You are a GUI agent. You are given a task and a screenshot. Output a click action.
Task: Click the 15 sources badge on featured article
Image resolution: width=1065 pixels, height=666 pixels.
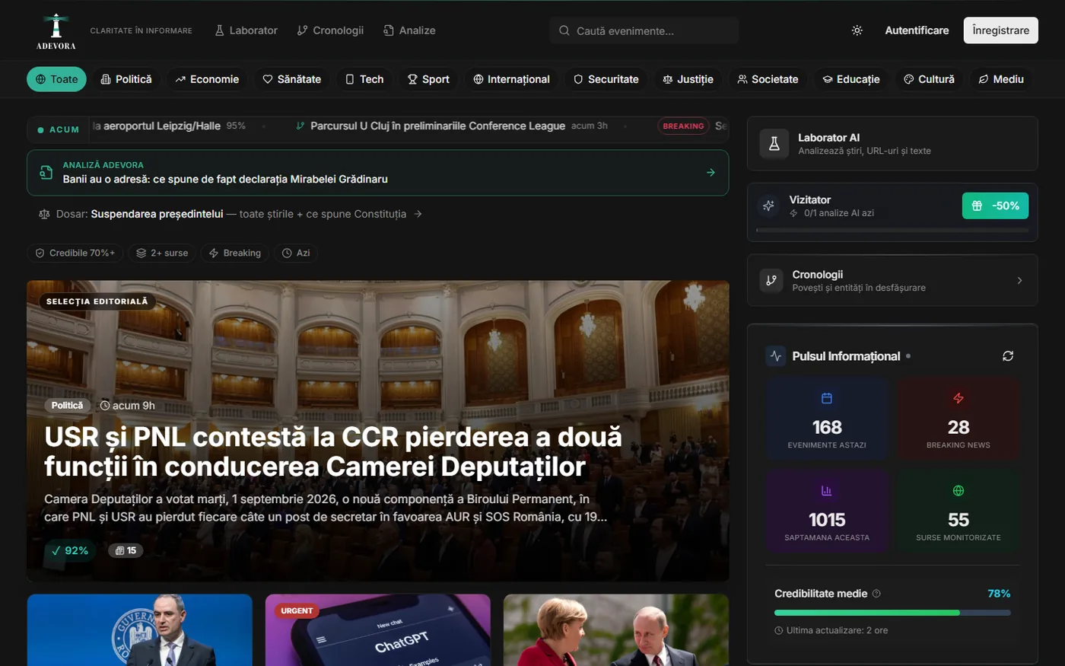pos(126,550)
